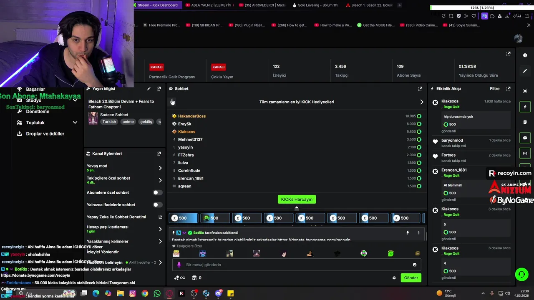Open the emoji picker in message box
Viewport: 534px width, 300px height.
(x=414, y=265)
